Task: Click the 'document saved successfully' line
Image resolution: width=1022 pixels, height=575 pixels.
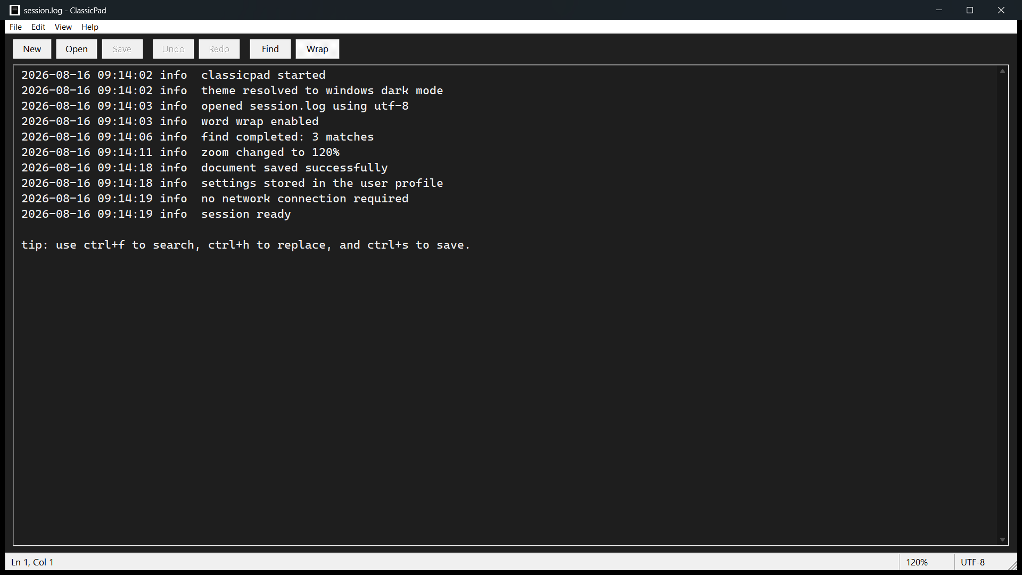Action: pos(204,168)
